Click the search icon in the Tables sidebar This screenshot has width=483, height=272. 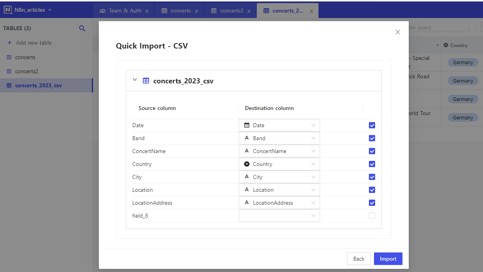[x=82, y=28]
